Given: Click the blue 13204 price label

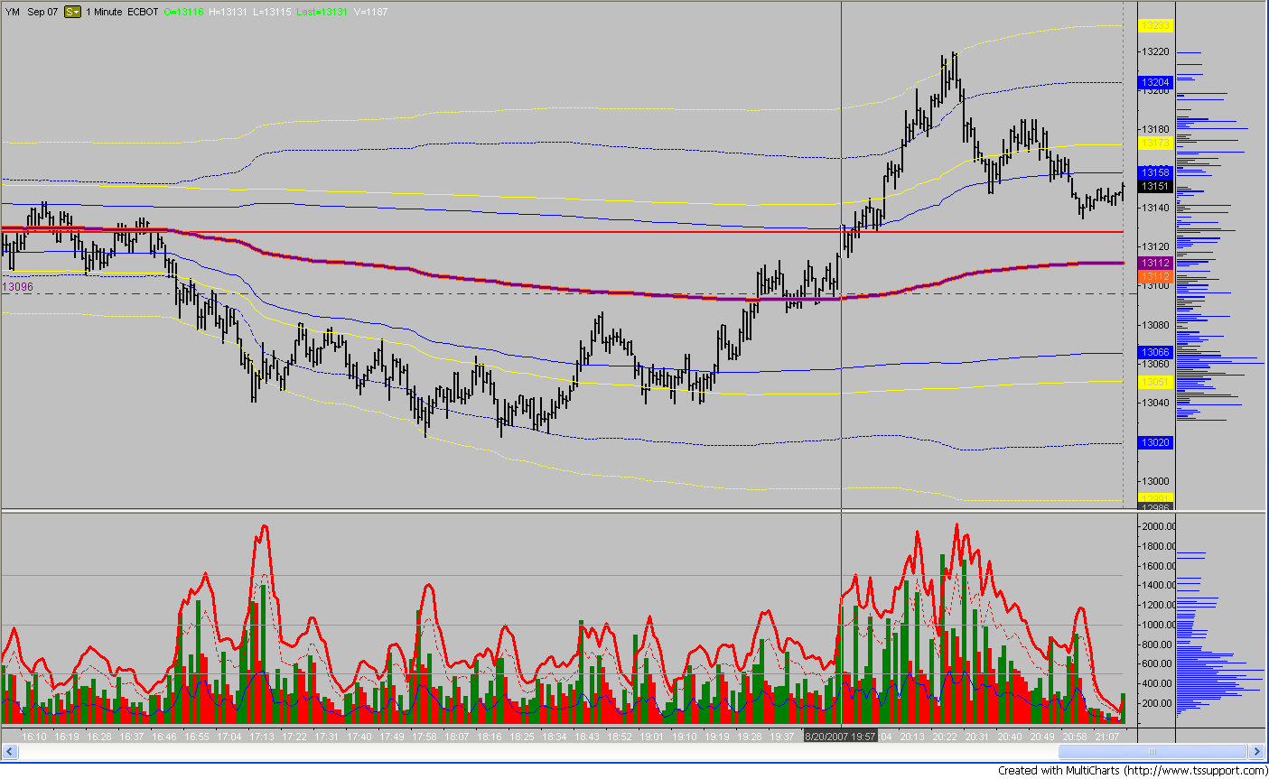Looking at the screenshot, I should click(1155, 82).
